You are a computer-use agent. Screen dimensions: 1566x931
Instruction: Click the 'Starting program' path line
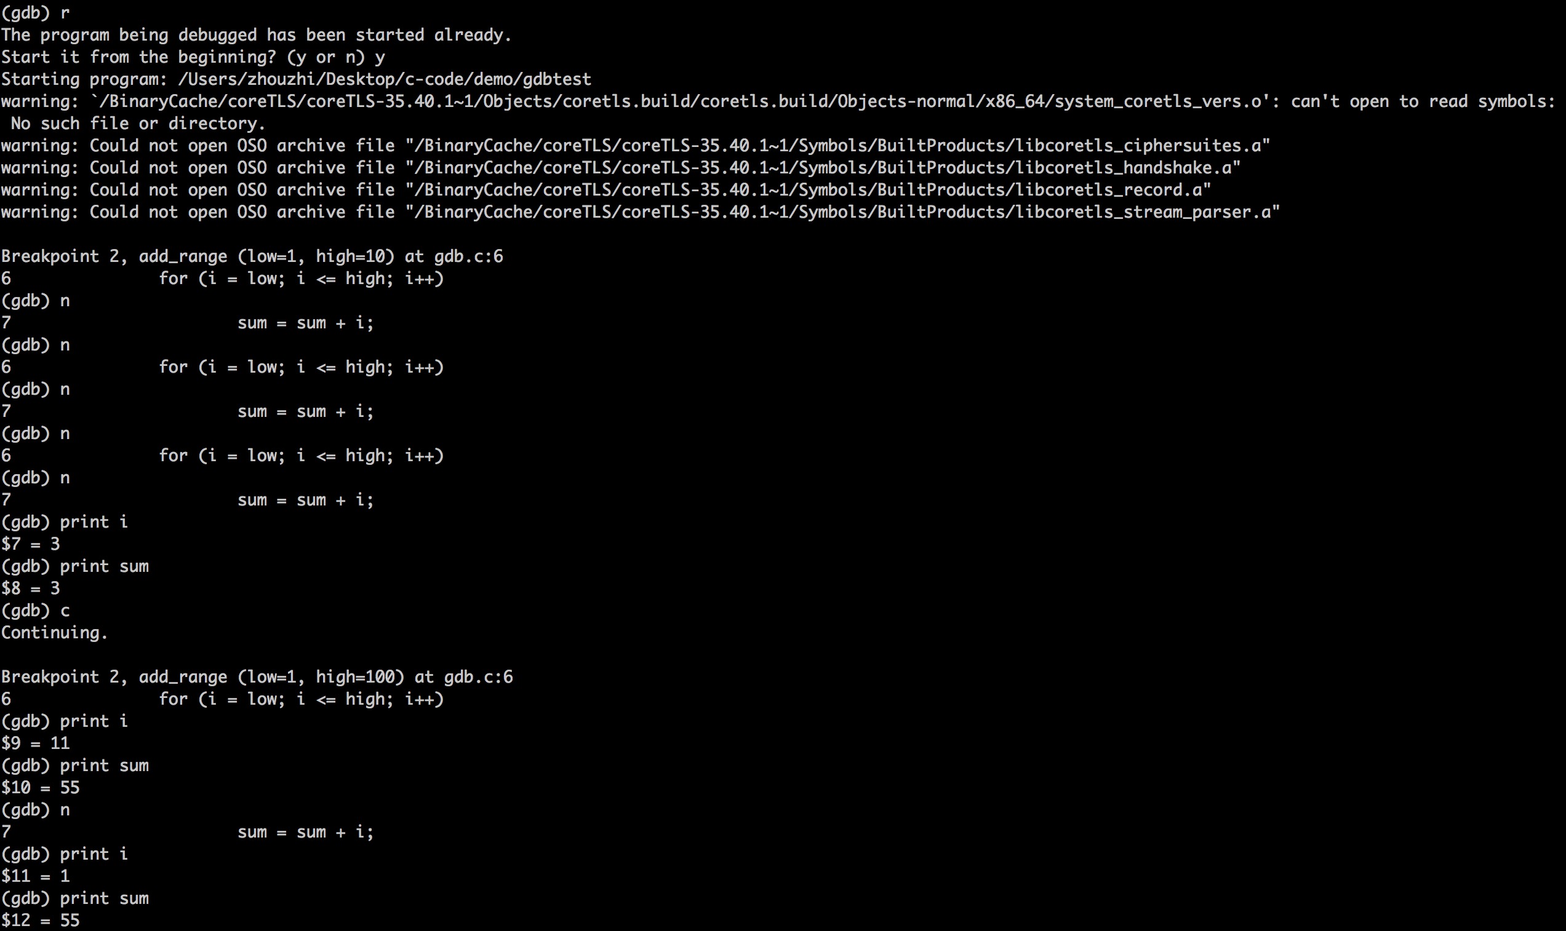(x=296, y=80)
